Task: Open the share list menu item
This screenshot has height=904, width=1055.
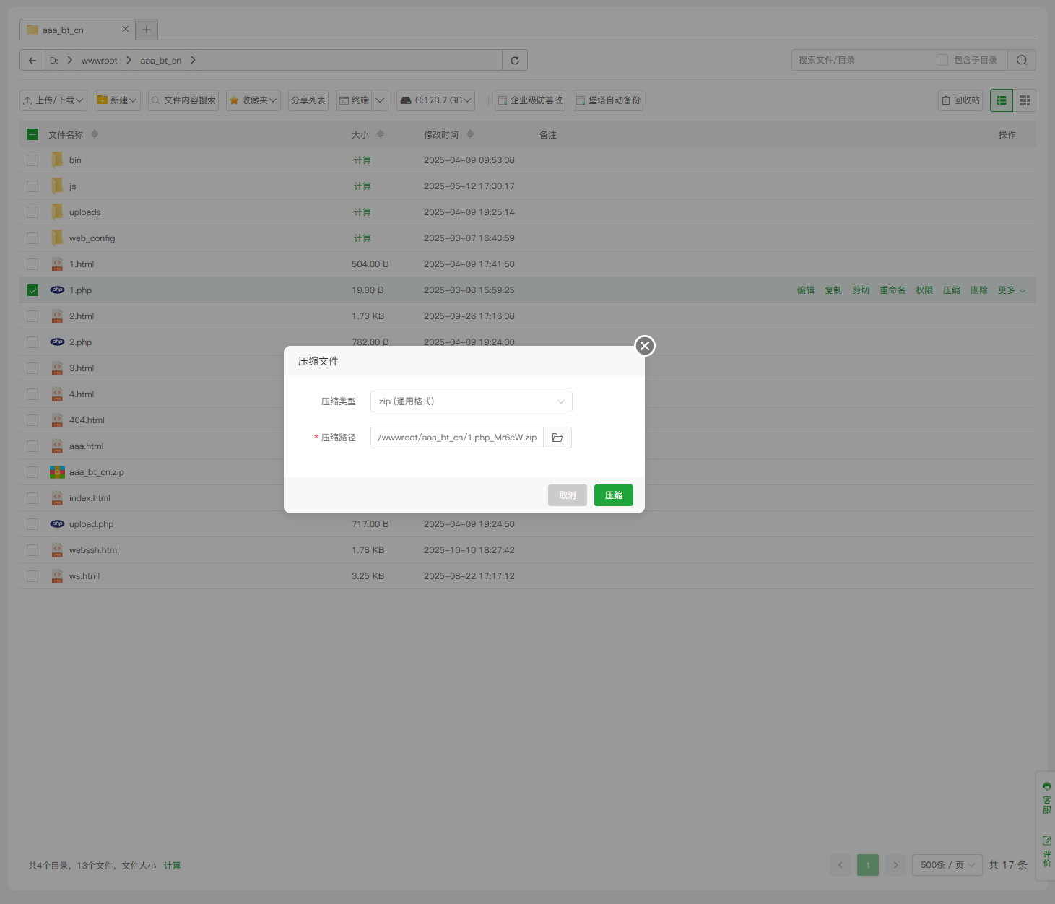Action: [308, 100]
